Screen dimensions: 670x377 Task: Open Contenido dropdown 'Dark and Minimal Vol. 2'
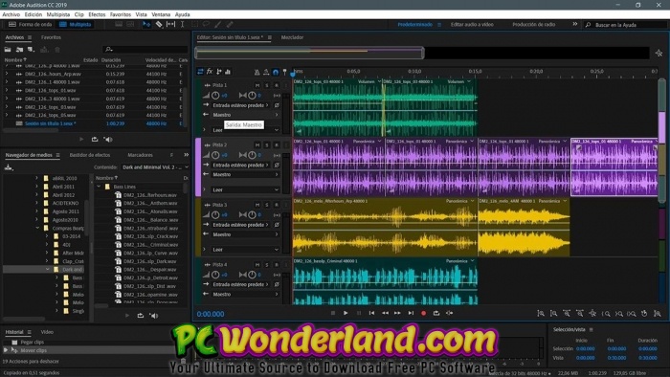[x=155, y=166]
